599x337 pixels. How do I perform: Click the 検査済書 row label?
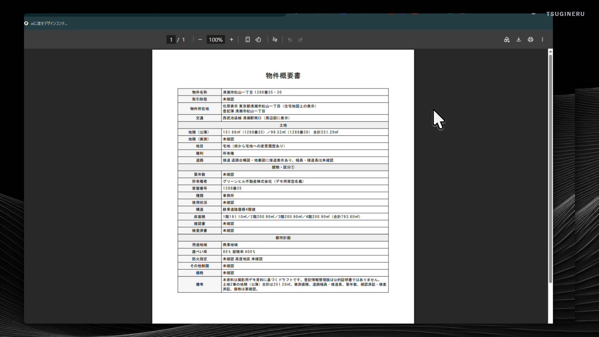pyautogui.click(x=199, y=231)
